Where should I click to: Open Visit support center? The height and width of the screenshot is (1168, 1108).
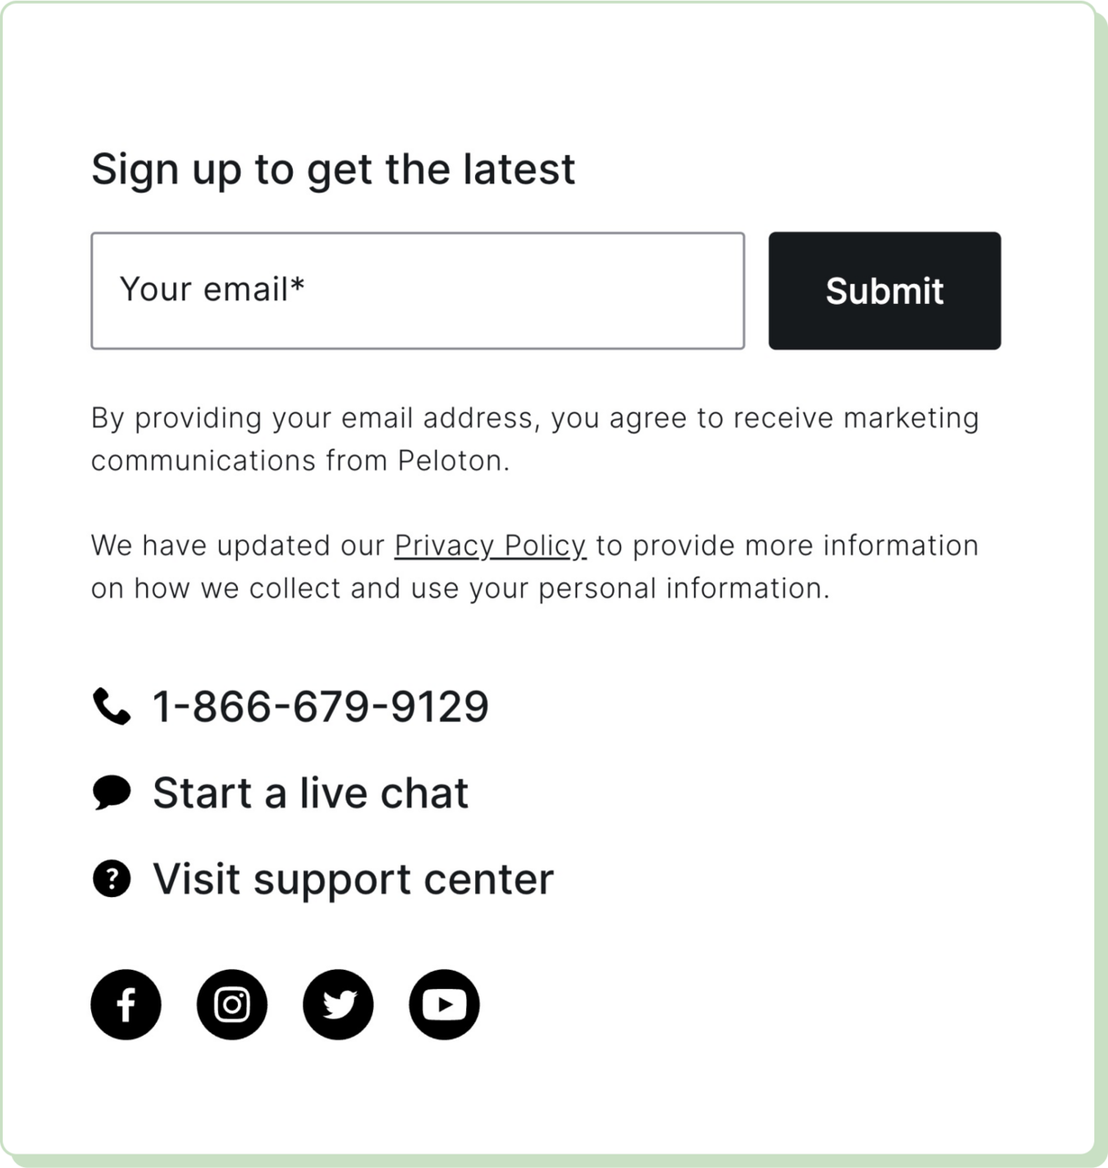pos(354,878)
